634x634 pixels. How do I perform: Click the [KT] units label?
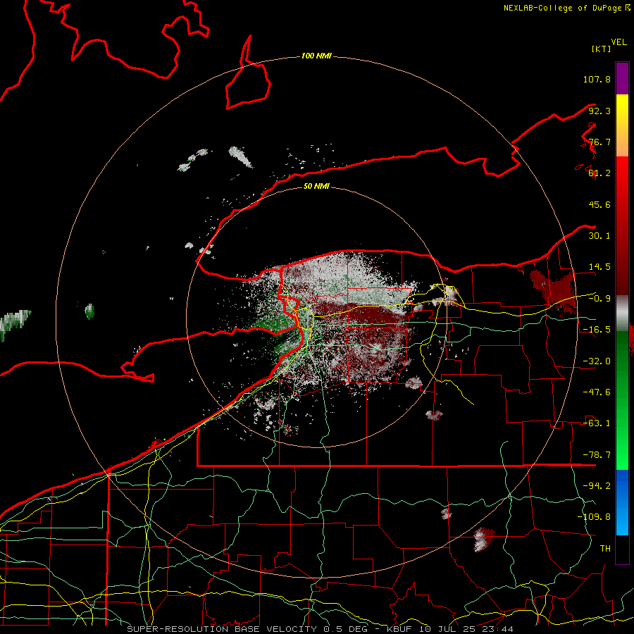click(x=602, y=49)
